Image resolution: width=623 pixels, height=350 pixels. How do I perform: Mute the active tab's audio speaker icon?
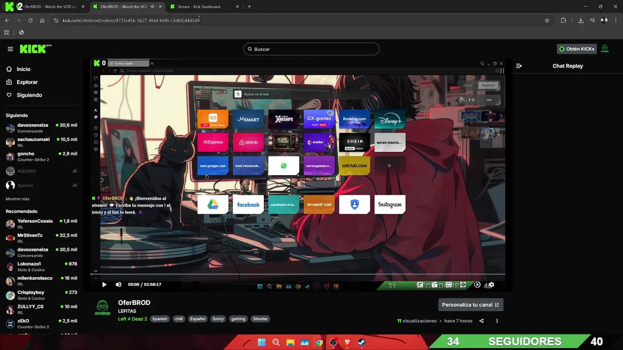pyautogui.click(x=152, y=7)
